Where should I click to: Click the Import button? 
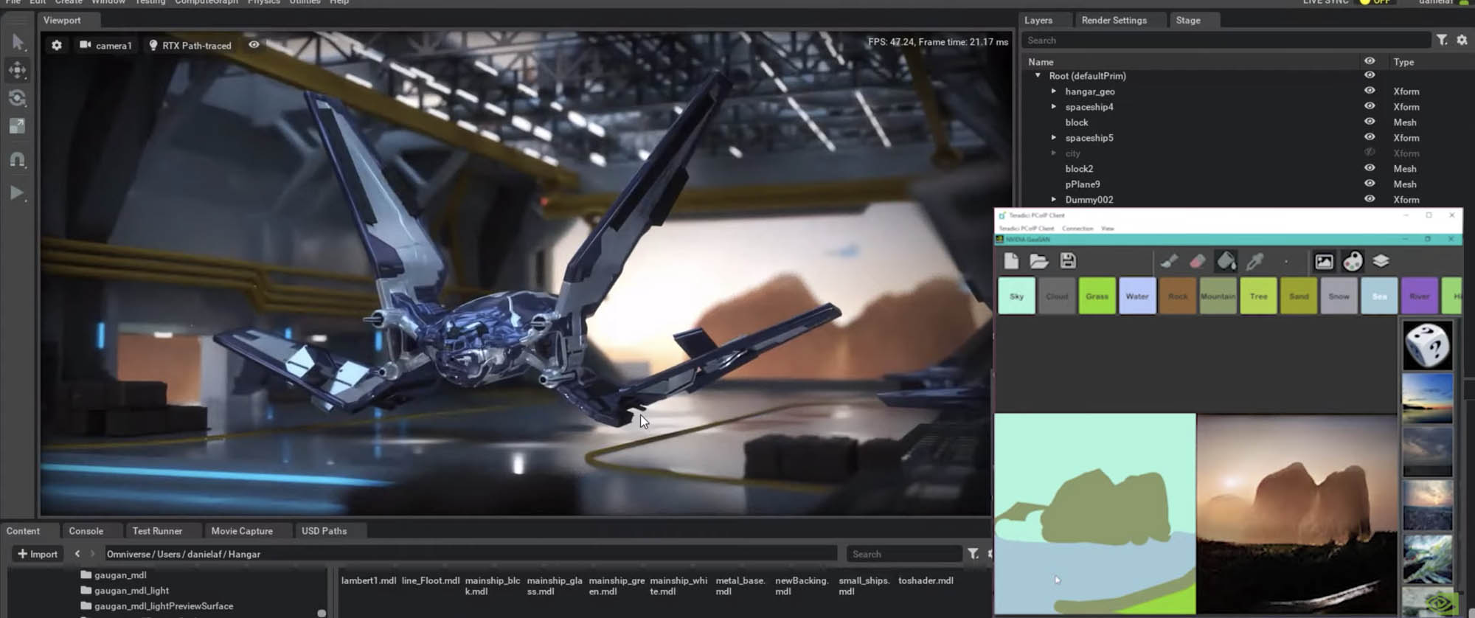(38, 554)
